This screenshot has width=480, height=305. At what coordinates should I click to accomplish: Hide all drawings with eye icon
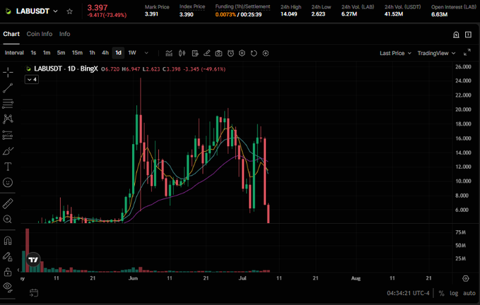point(8,287)
